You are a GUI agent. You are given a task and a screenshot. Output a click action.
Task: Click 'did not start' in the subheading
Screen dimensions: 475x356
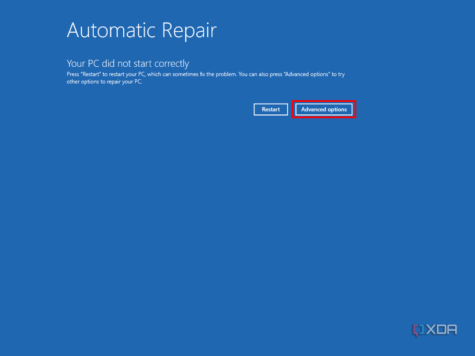click(127, 64)
